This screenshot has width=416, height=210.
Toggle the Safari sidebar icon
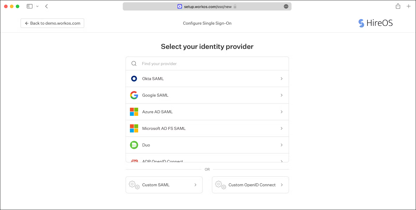30,6
